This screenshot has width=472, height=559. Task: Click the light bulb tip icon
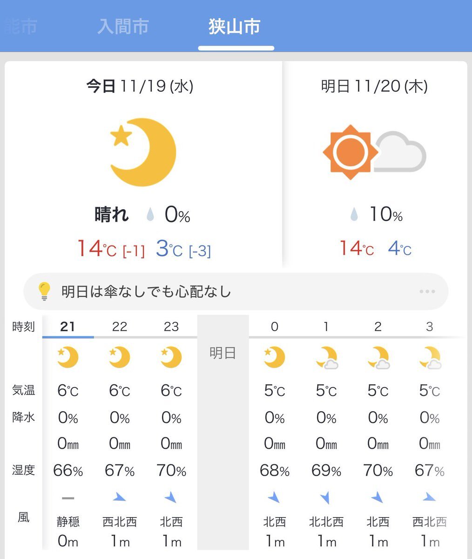pos(44,292)
